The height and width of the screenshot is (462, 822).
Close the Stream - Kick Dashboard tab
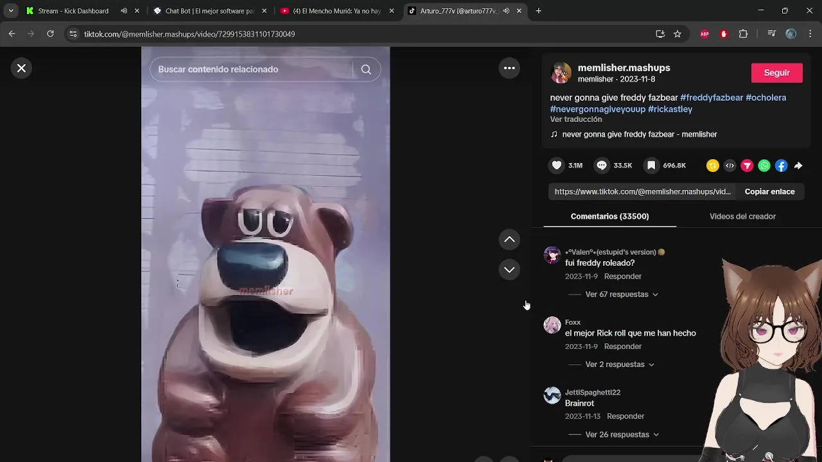tap(137, 11)
